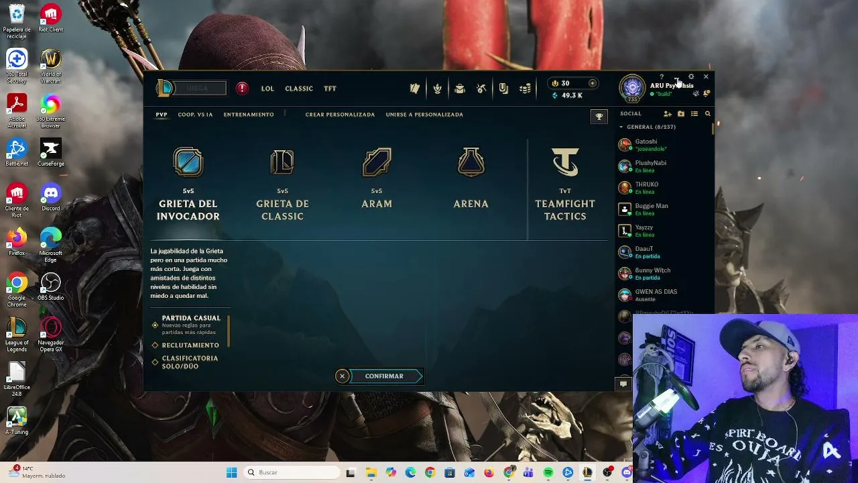Open the help question mark icon
Screen dimensions: 858x483
pyautogui.click(x=662, y=76)
